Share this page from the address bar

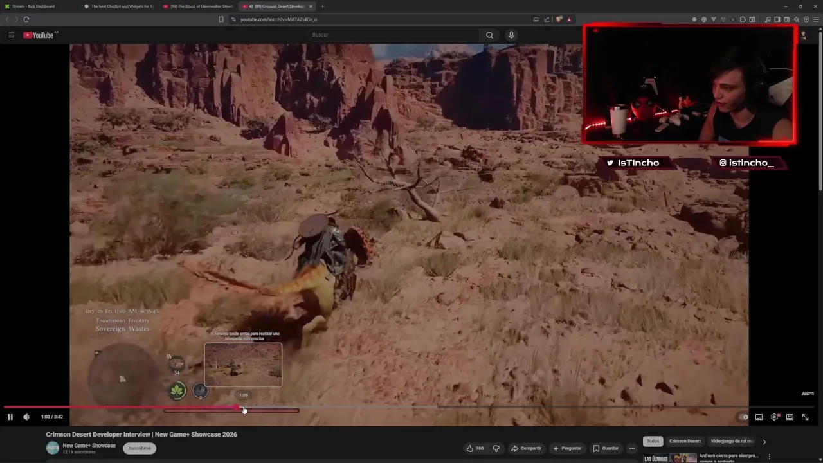546,19
